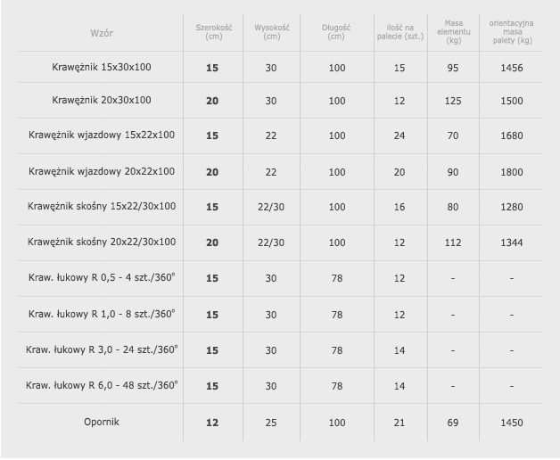Viewport: 560px width, 460px height.
Task: Click orientacyjna masa palety header
Action: [x=512, y=32]
